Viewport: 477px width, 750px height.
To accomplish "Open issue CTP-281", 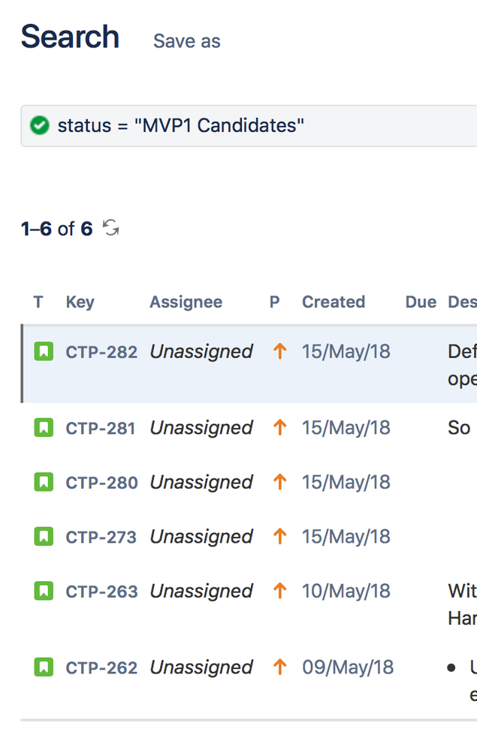I will [x=101, y=428].
